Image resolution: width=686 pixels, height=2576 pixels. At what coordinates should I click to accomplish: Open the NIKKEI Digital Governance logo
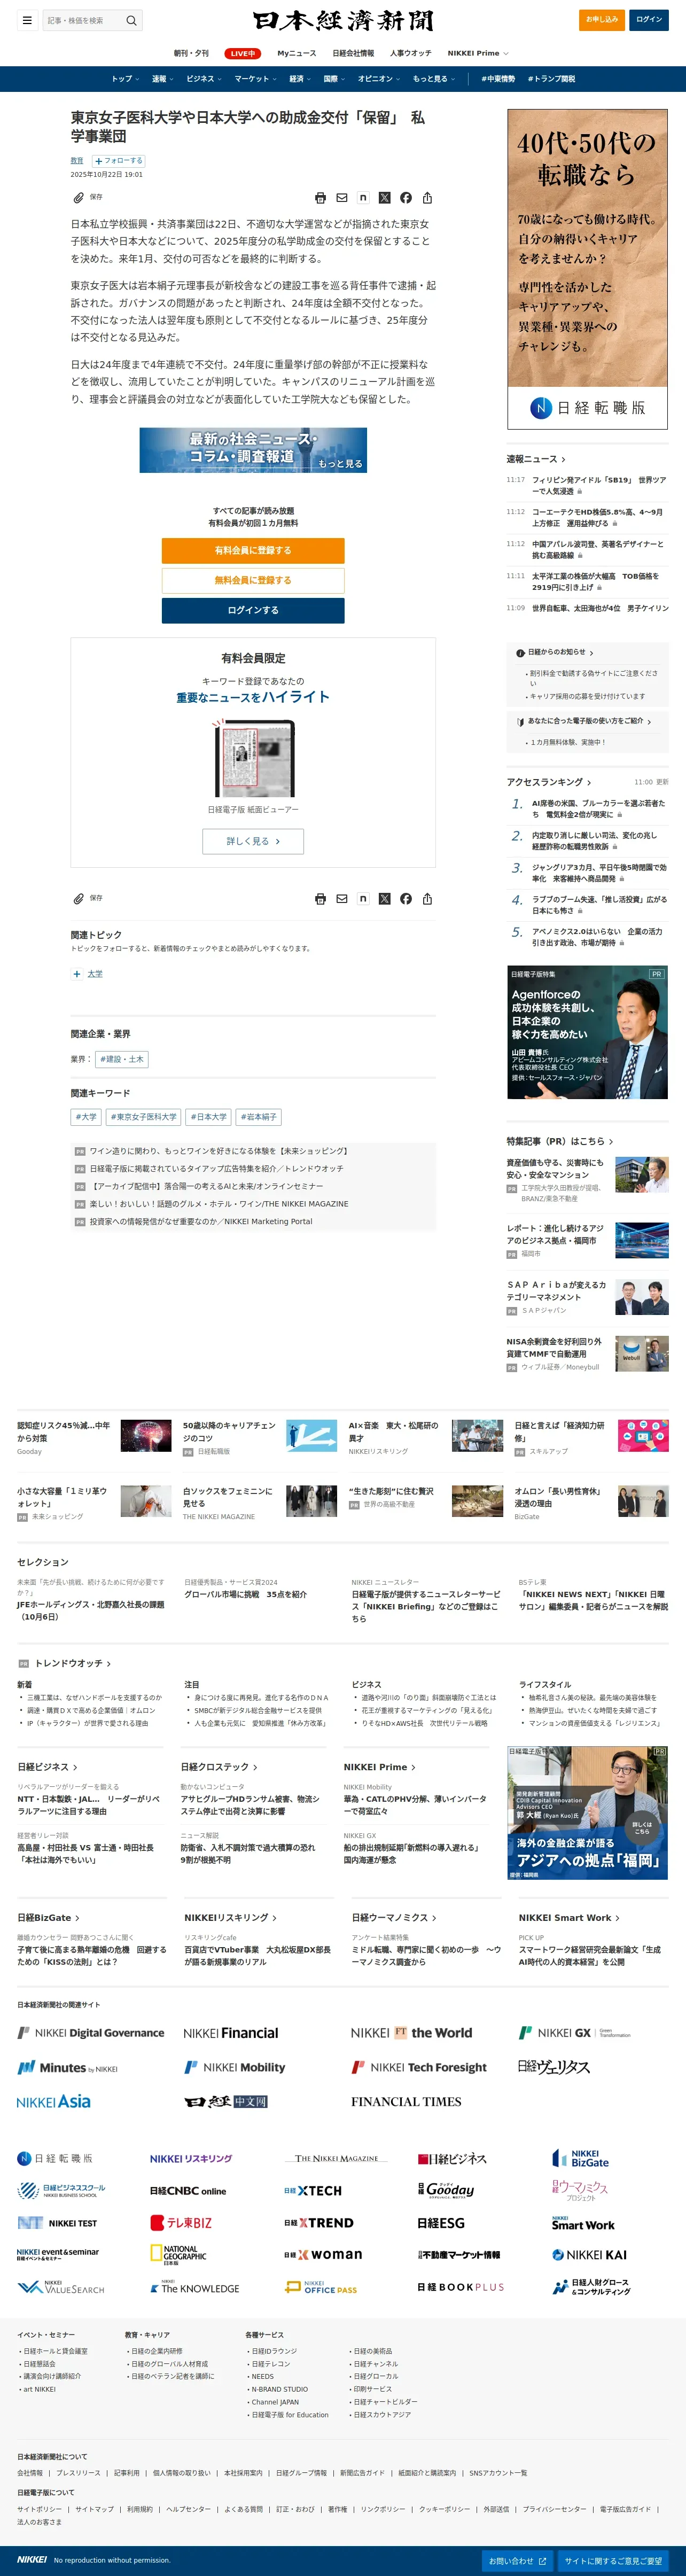(x=91, y=2033)
